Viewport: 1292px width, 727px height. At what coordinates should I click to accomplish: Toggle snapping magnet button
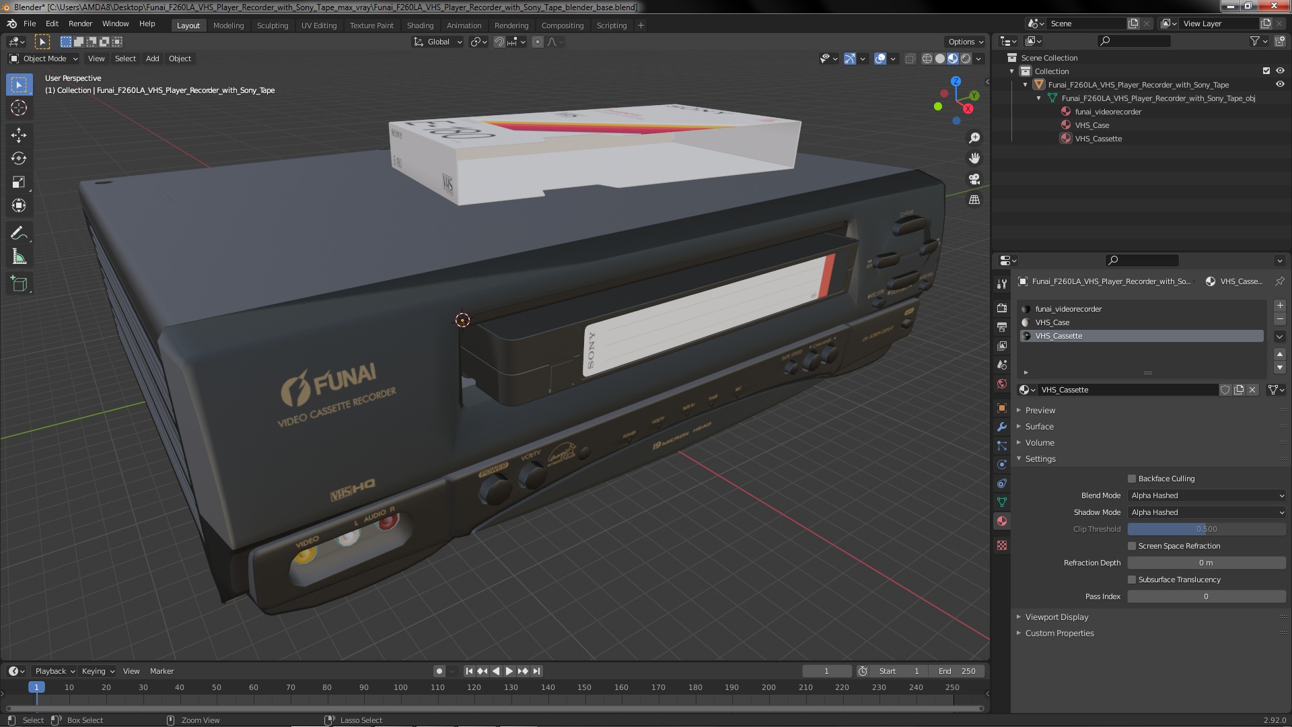click(499, 42)
